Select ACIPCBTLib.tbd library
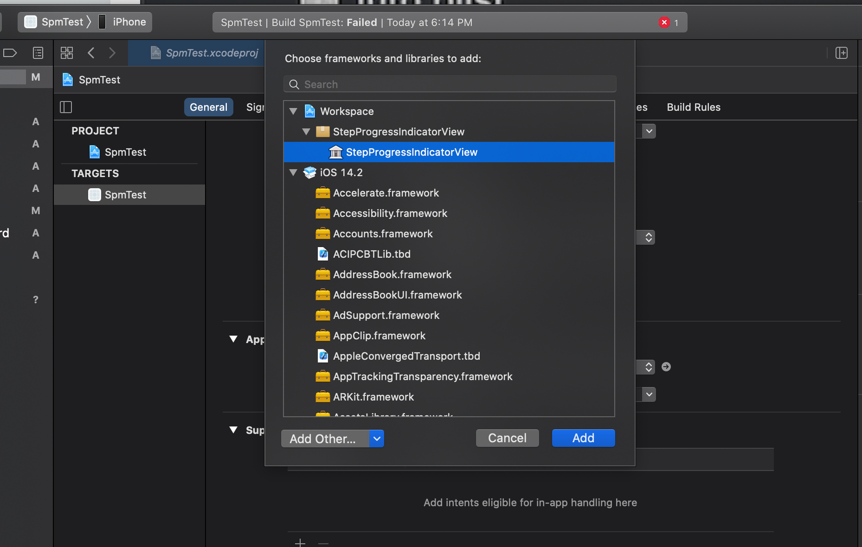Screen dimensions: 862x547 (449, 254)
